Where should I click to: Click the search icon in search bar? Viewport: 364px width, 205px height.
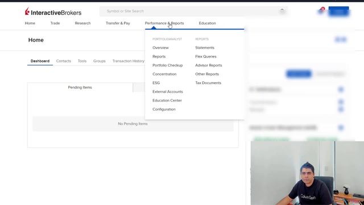(282, 11)
